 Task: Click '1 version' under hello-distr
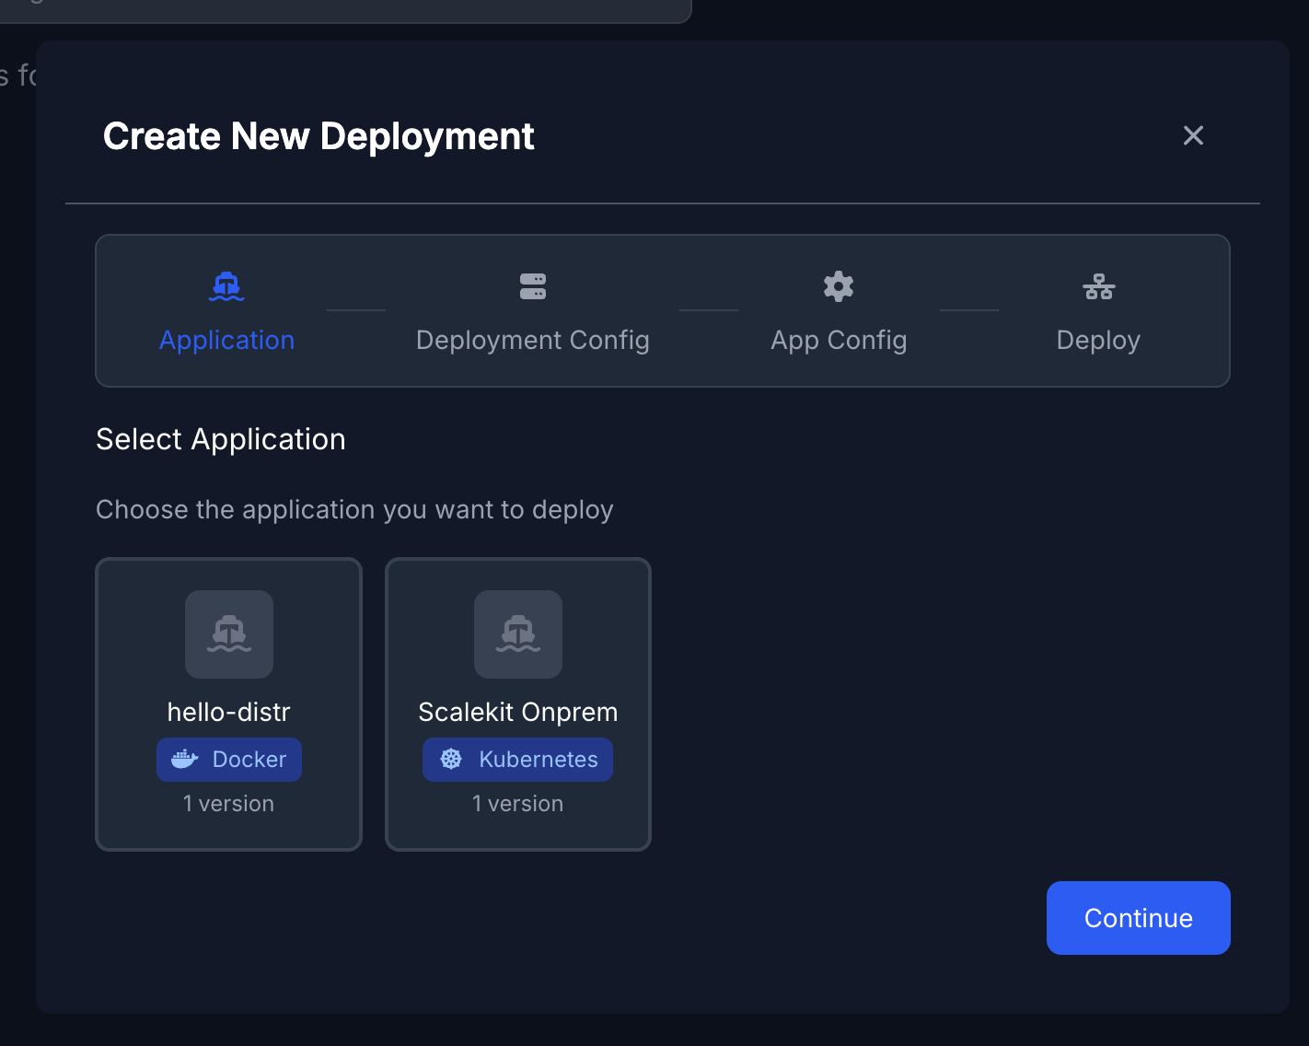[229, 804]
